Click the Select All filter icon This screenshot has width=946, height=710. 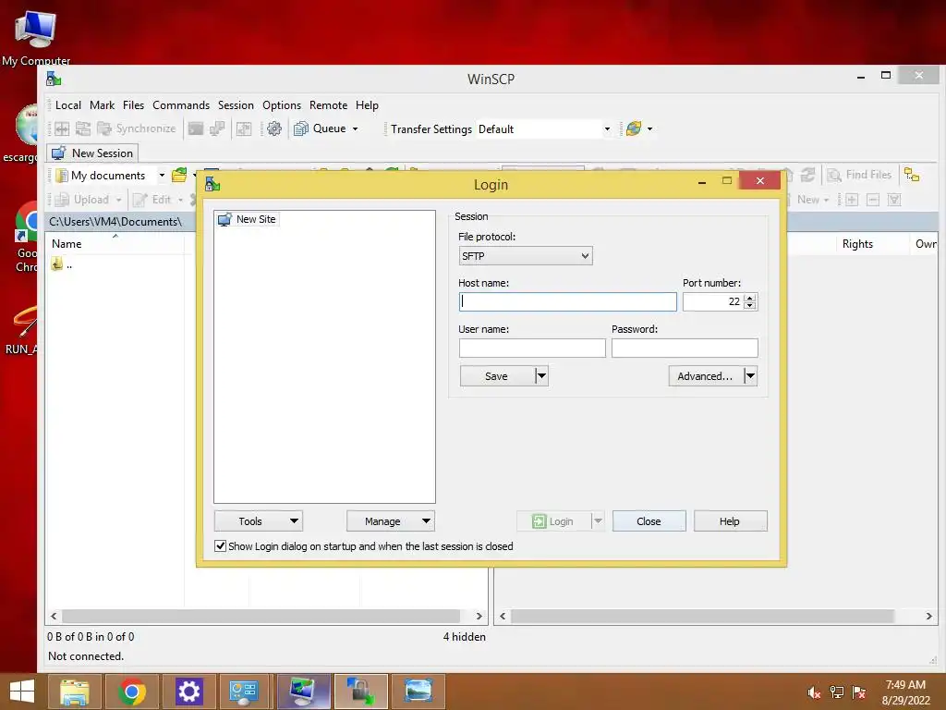(x=894, y=200)
